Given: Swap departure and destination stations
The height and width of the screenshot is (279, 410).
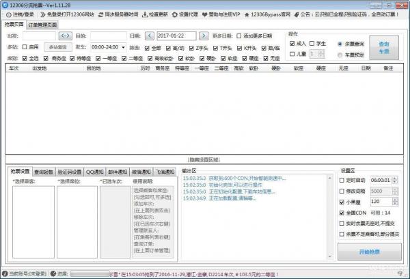Looking at the screenshot, I should click(x=66, y=36).
